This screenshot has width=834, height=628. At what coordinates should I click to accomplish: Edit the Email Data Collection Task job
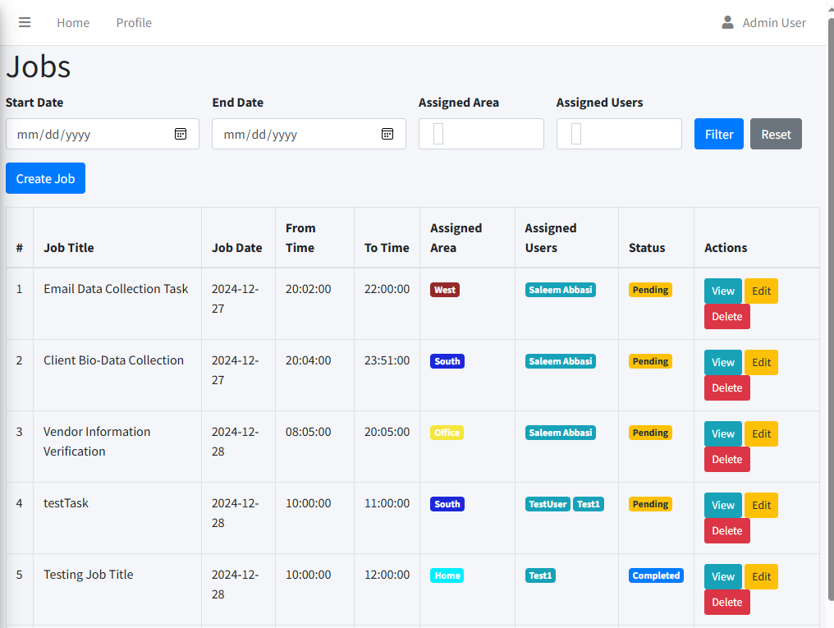pos(761,291)
